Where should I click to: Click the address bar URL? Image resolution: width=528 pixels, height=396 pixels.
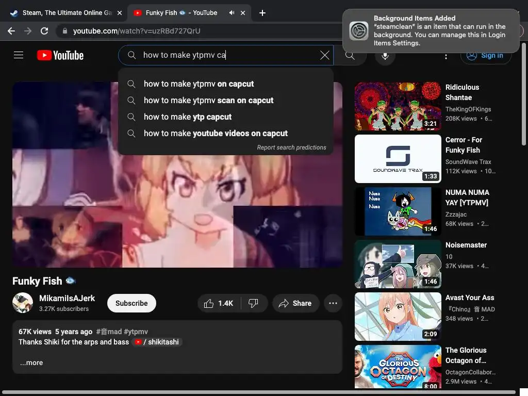(x=137, y=31)
